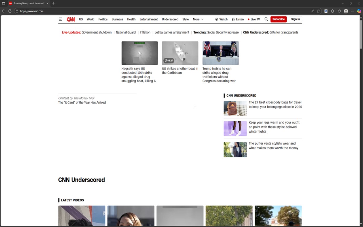Open the Motley Fool 'It Card' sponsored link

[82, 103]
